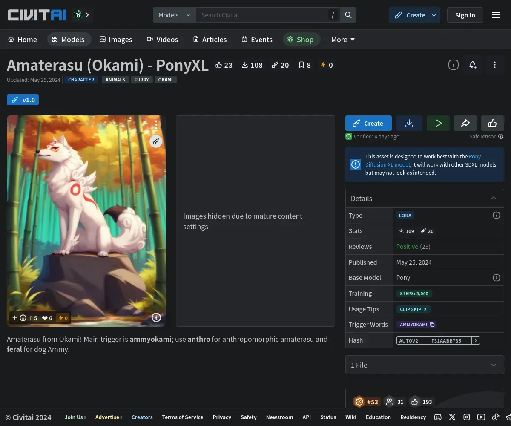Collapse the Details panel
Image resolution: width=511 pixels, height=426 pixels.
494,198
